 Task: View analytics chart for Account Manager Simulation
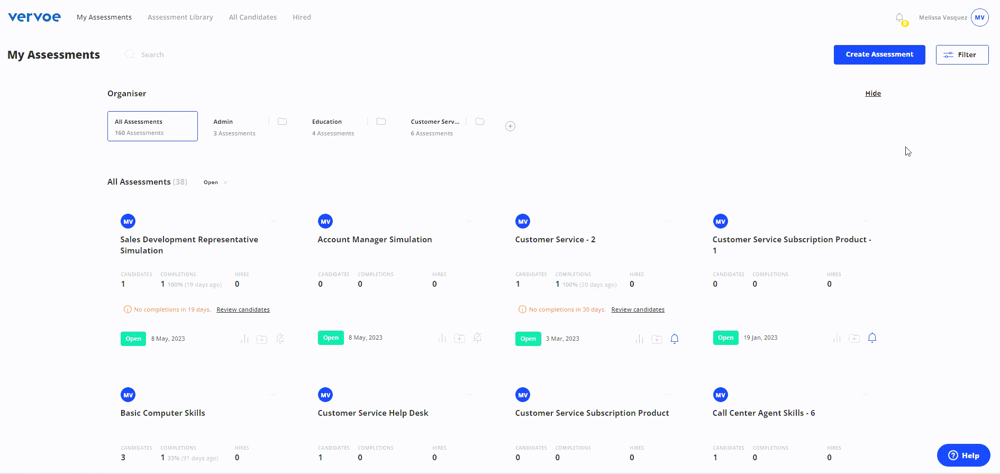442,338
